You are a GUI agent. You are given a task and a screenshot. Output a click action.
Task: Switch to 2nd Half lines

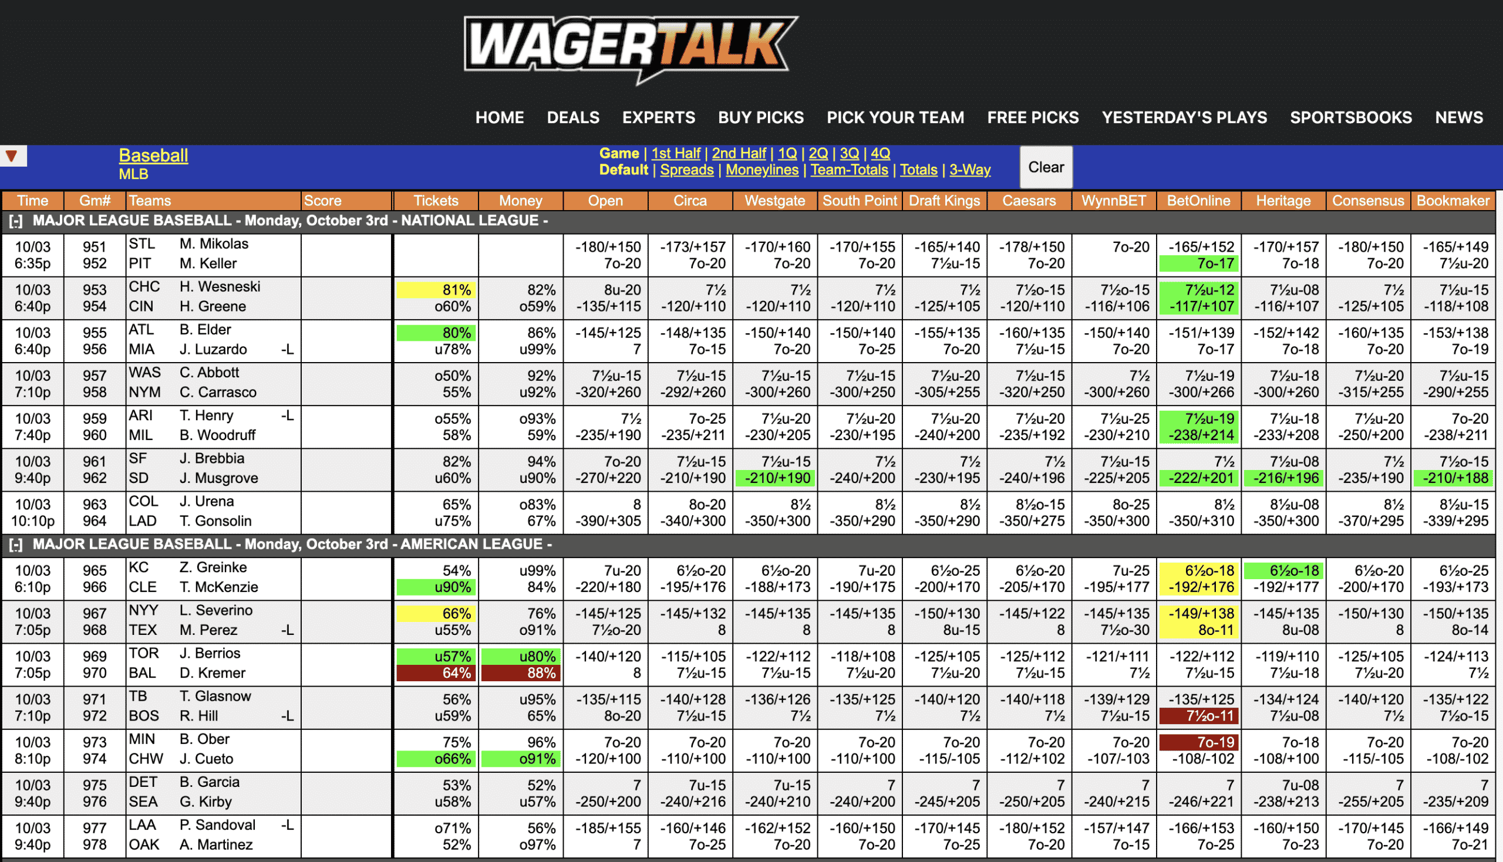(739, 153)
